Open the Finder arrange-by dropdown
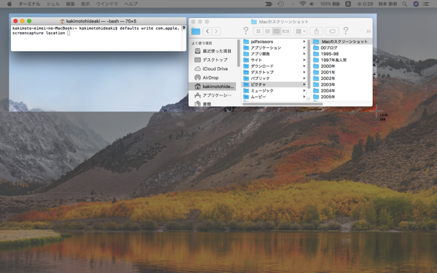The width and height of the screenshot is (437, 273). [300, 31]
